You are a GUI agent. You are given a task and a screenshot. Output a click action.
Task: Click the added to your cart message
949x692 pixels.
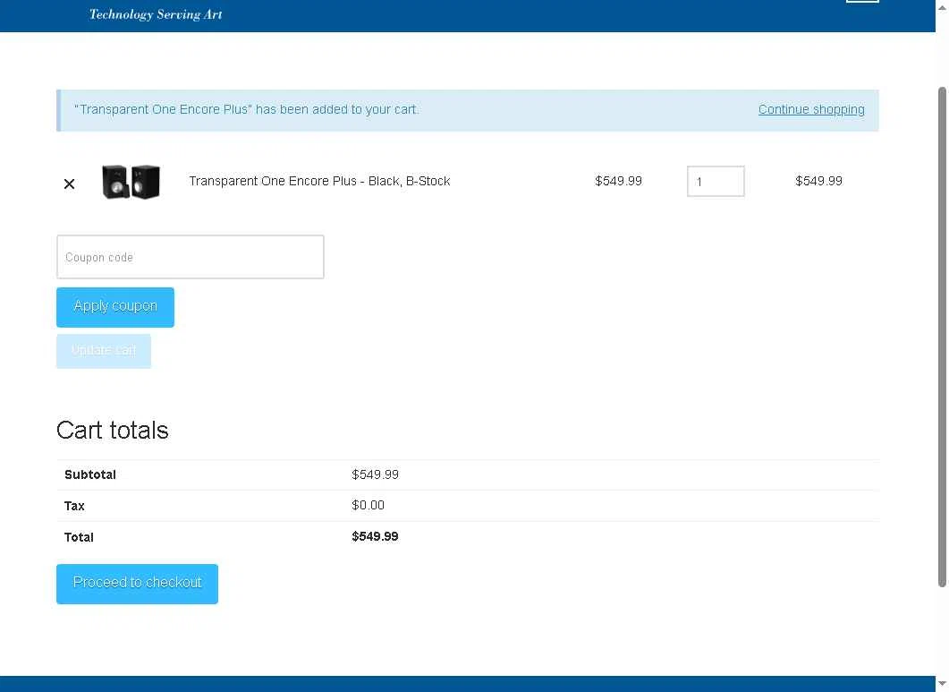coord(246,110)
